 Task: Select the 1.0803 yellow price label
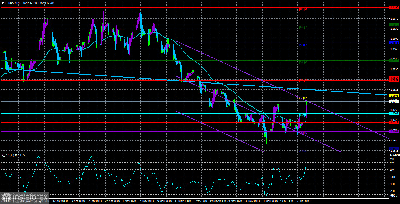point(394,96)
